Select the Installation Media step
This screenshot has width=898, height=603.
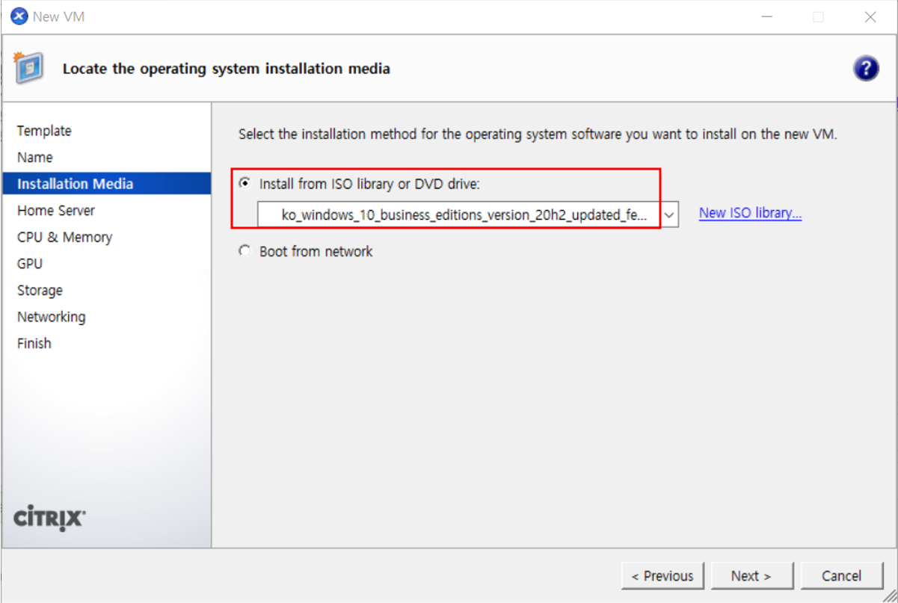click(107, 184)
